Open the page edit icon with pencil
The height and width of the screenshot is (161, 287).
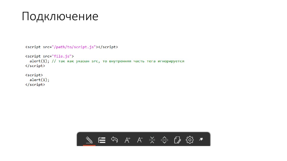[177, 140]
